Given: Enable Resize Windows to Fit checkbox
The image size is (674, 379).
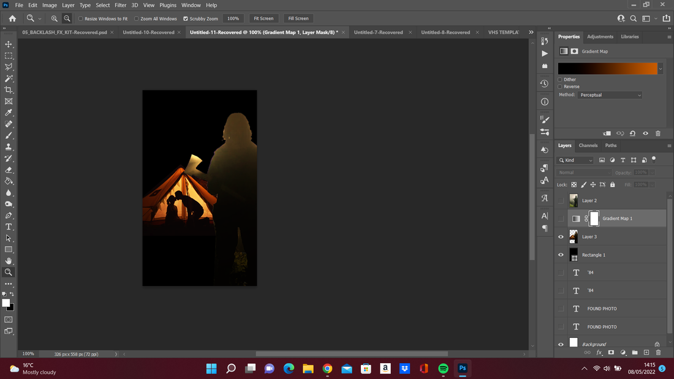Looking at the screenshot, I should (x=80, y=19).
